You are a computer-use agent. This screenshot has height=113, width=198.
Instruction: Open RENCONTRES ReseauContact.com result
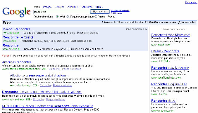[48, 106]
